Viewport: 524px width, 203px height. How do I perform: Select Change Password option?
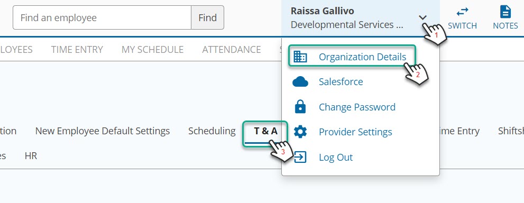coord(357,107)
